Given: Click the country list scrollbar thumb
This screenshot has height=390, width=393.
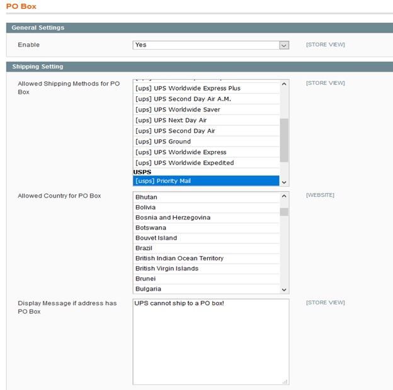Looking at the screenshot, I should (x=284, y=212).
